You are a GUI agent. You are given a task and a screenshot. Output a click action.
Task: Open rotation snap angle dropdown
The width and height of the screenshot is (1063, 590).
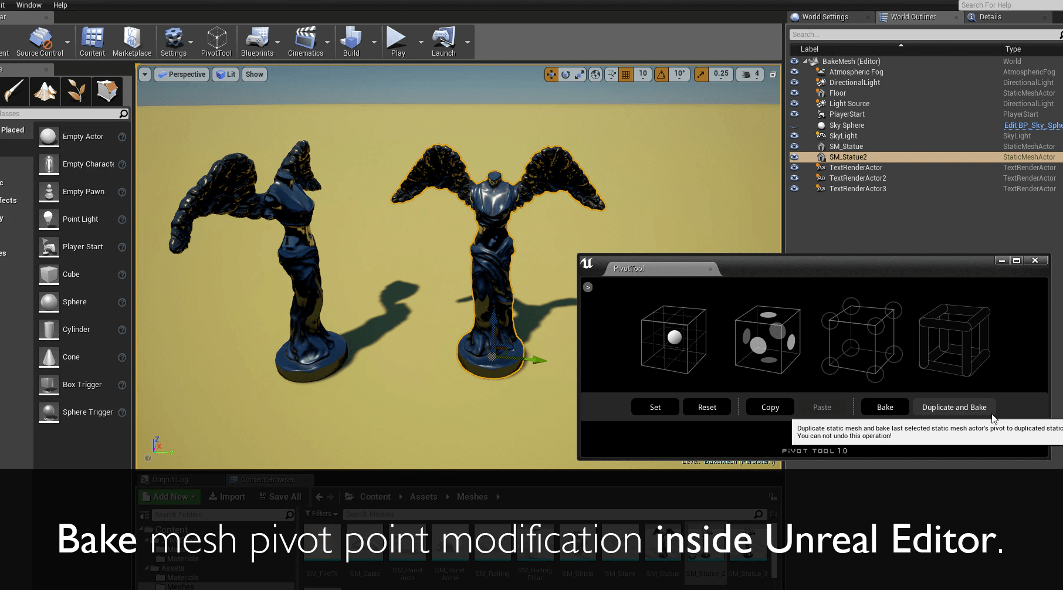click(679, 74)
